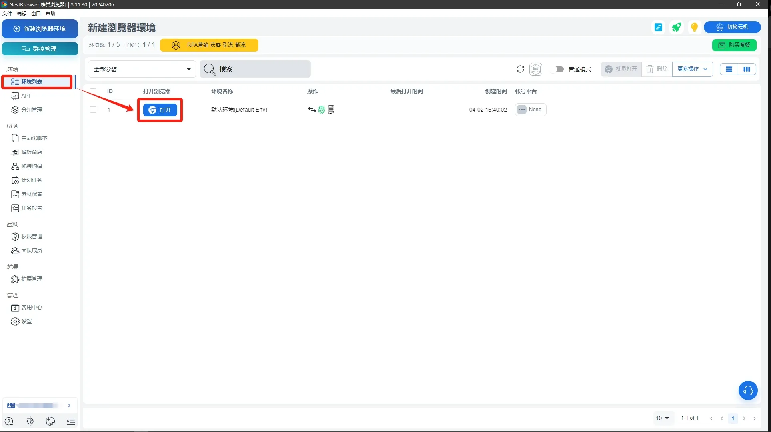Click the 新建浏览器环境 button
The height and width of the screenshot is (432, 771).
point(40,29)
